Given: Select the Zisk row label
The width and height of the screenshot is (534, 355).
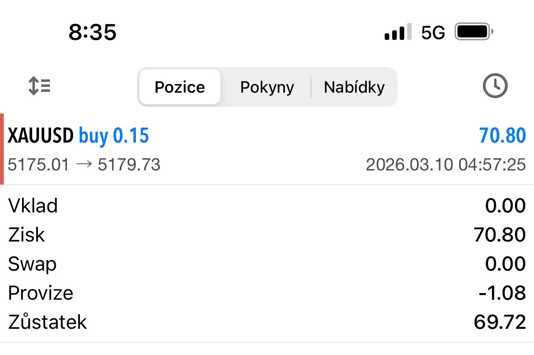Looking at the screenshot, I should pyautogui.click(x=26, y=235).
